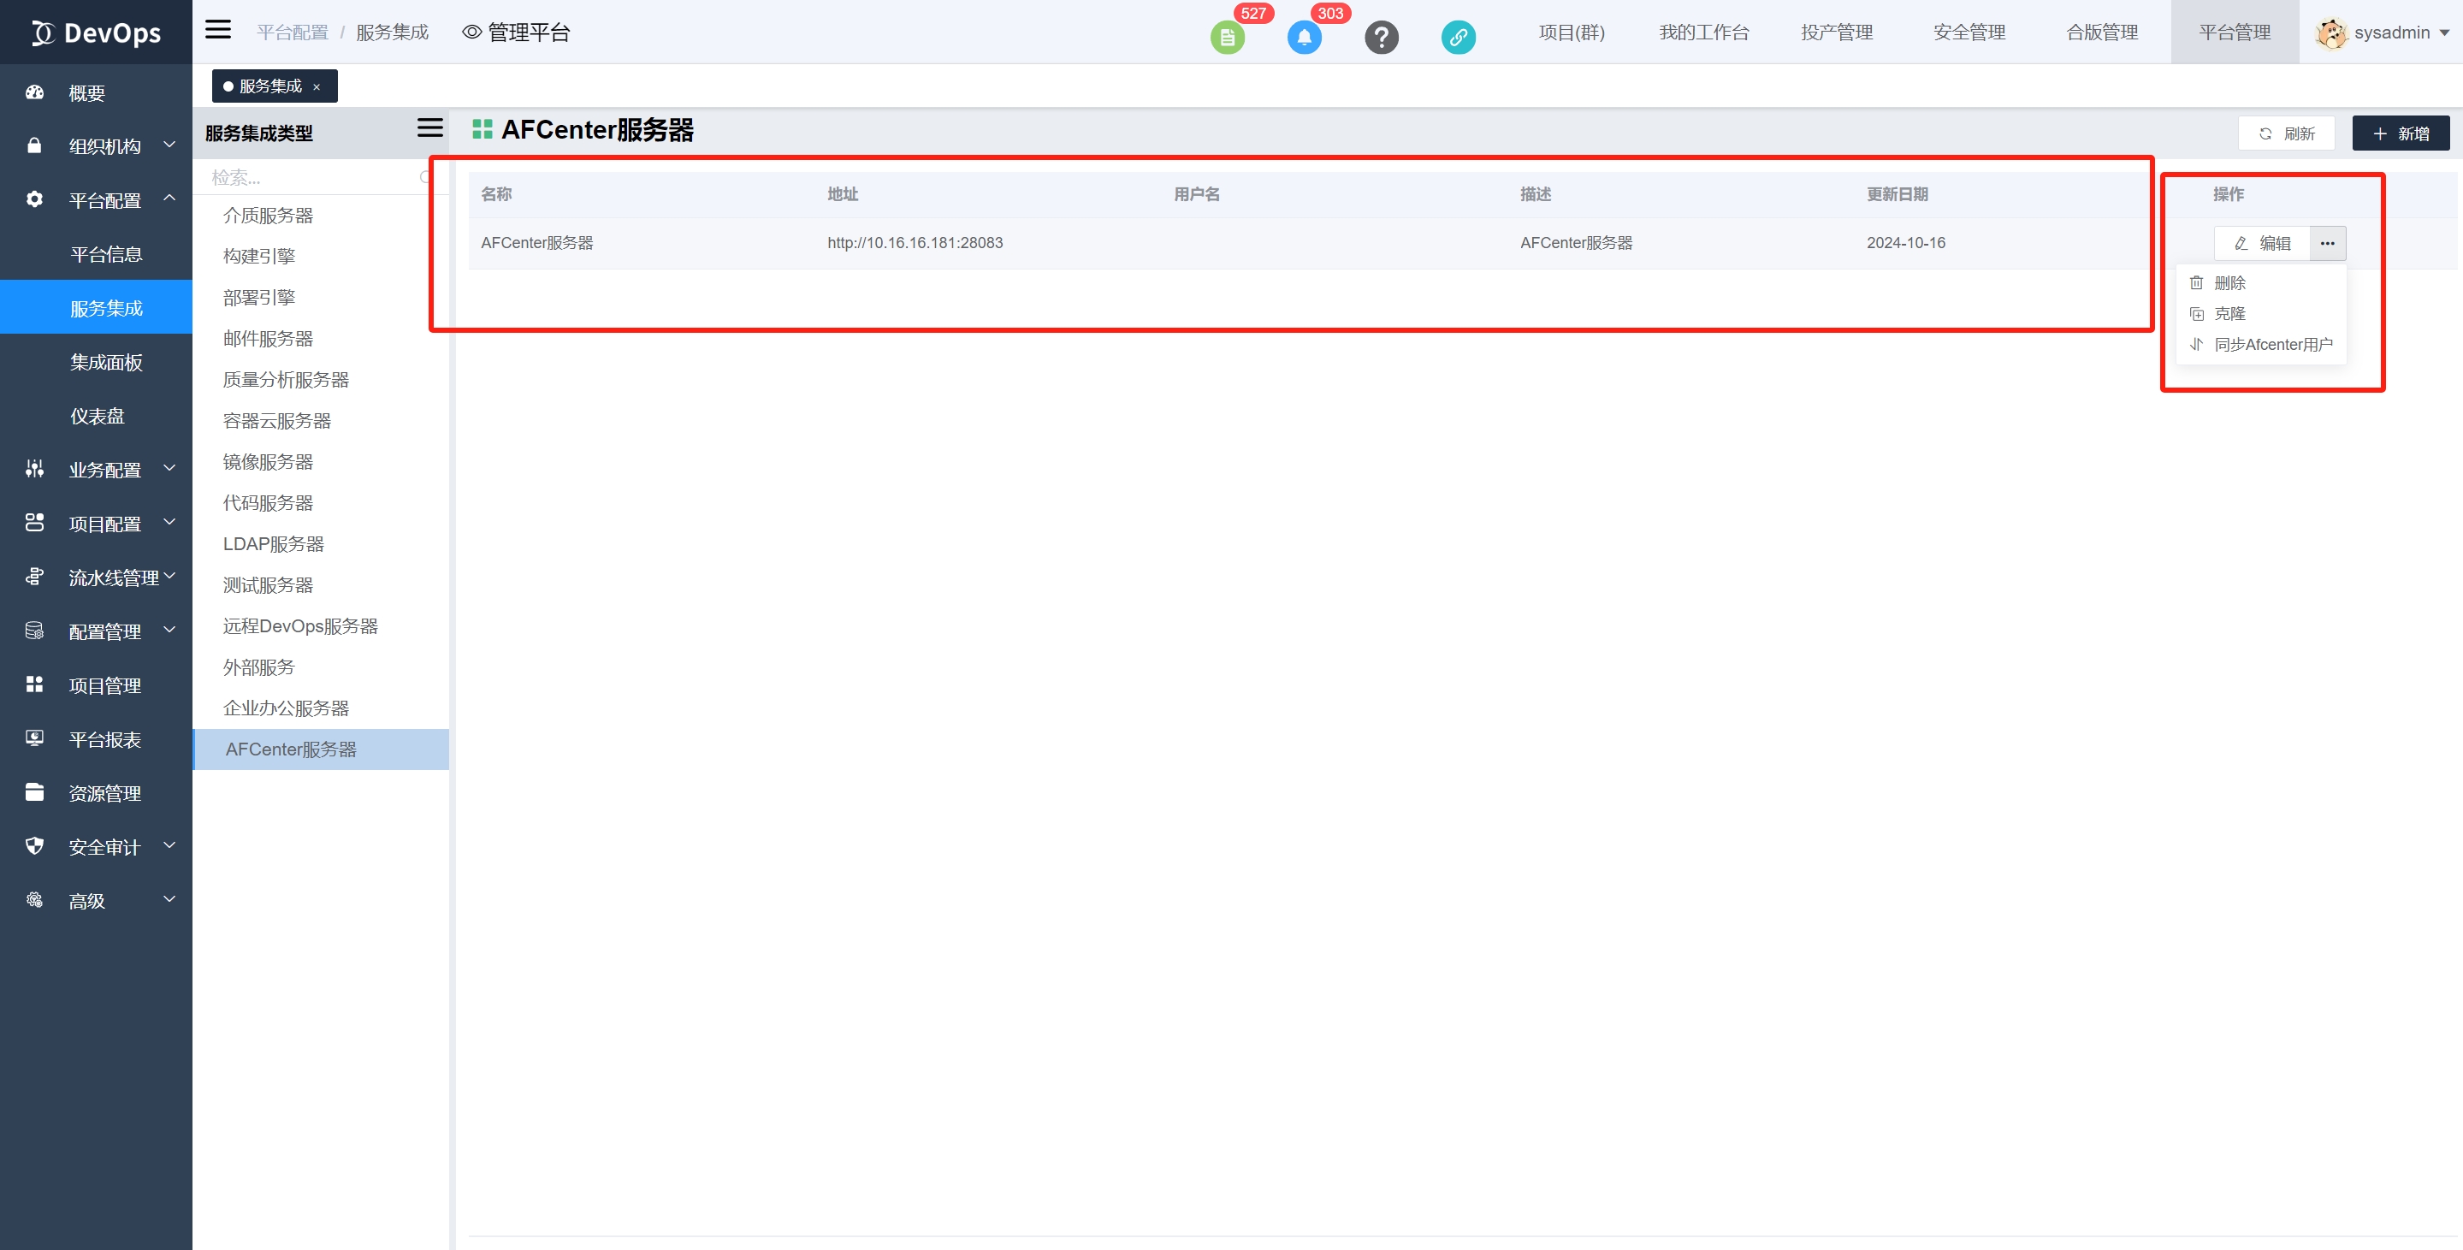
Task: Collapse the 平台配置 sidebar menu
Action: 104,200
